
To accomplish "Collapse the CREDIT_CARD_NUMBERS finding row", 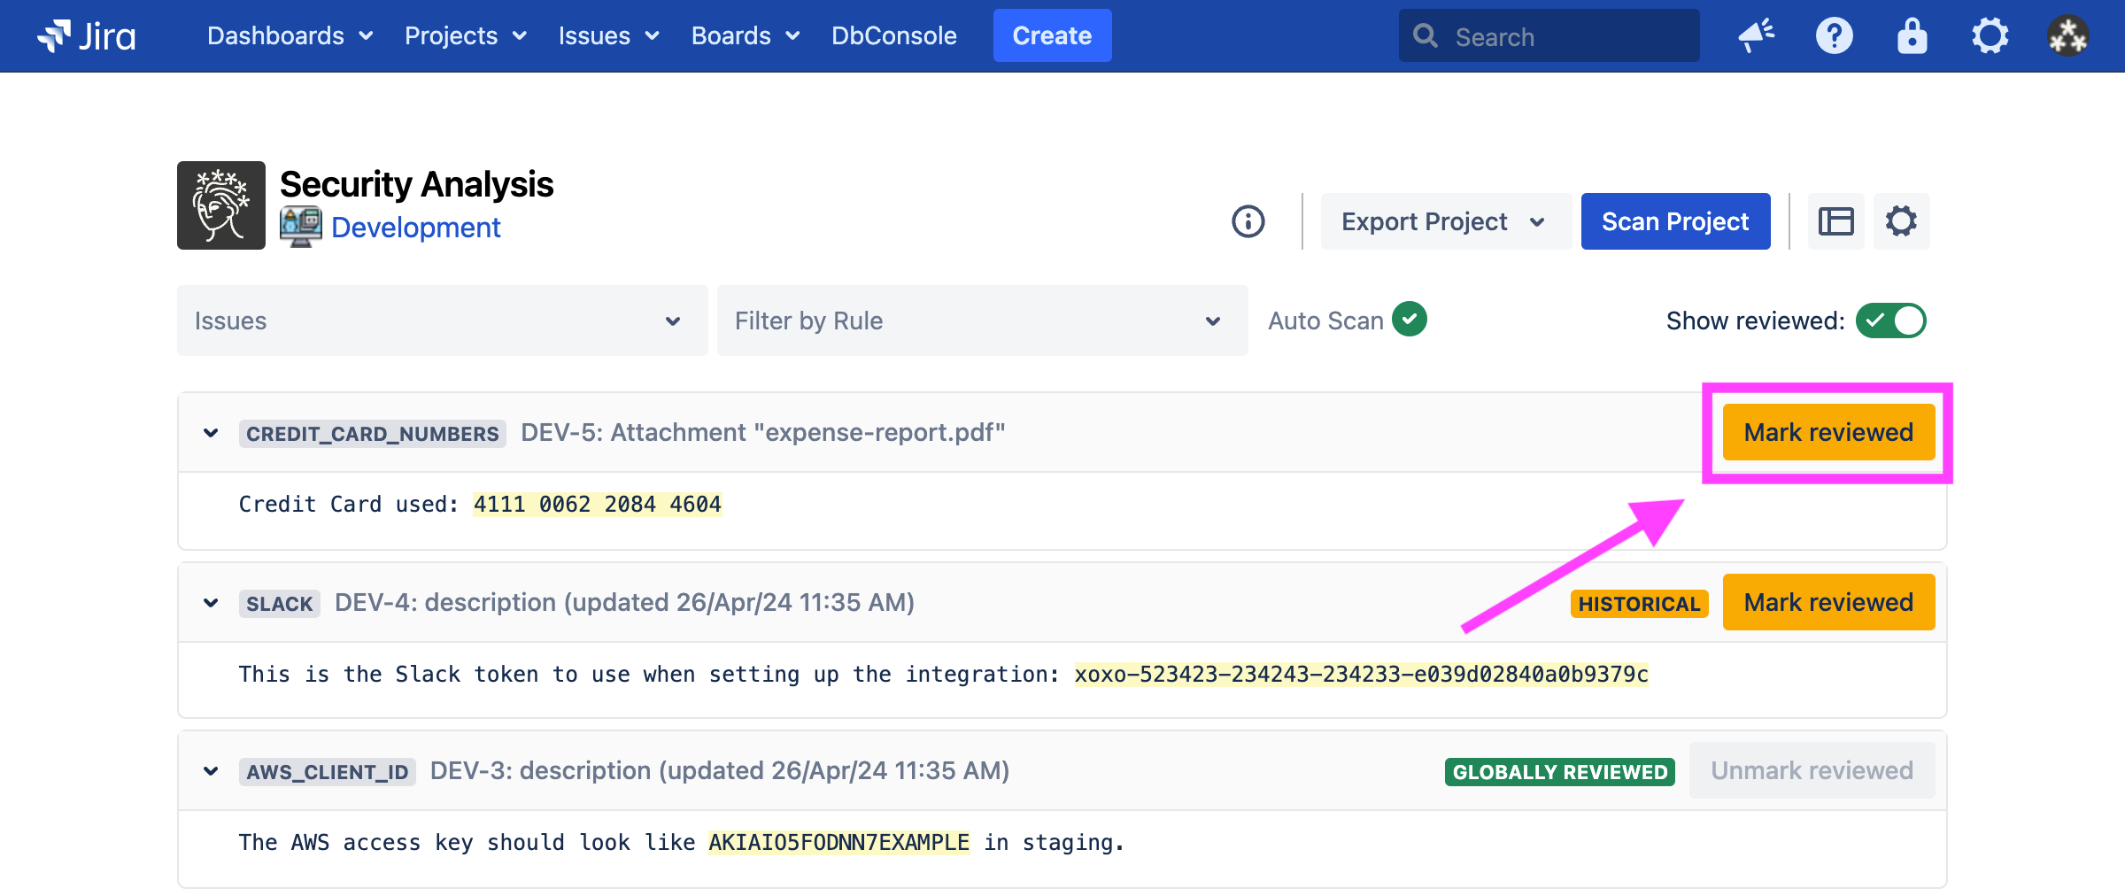I will 211,433.
